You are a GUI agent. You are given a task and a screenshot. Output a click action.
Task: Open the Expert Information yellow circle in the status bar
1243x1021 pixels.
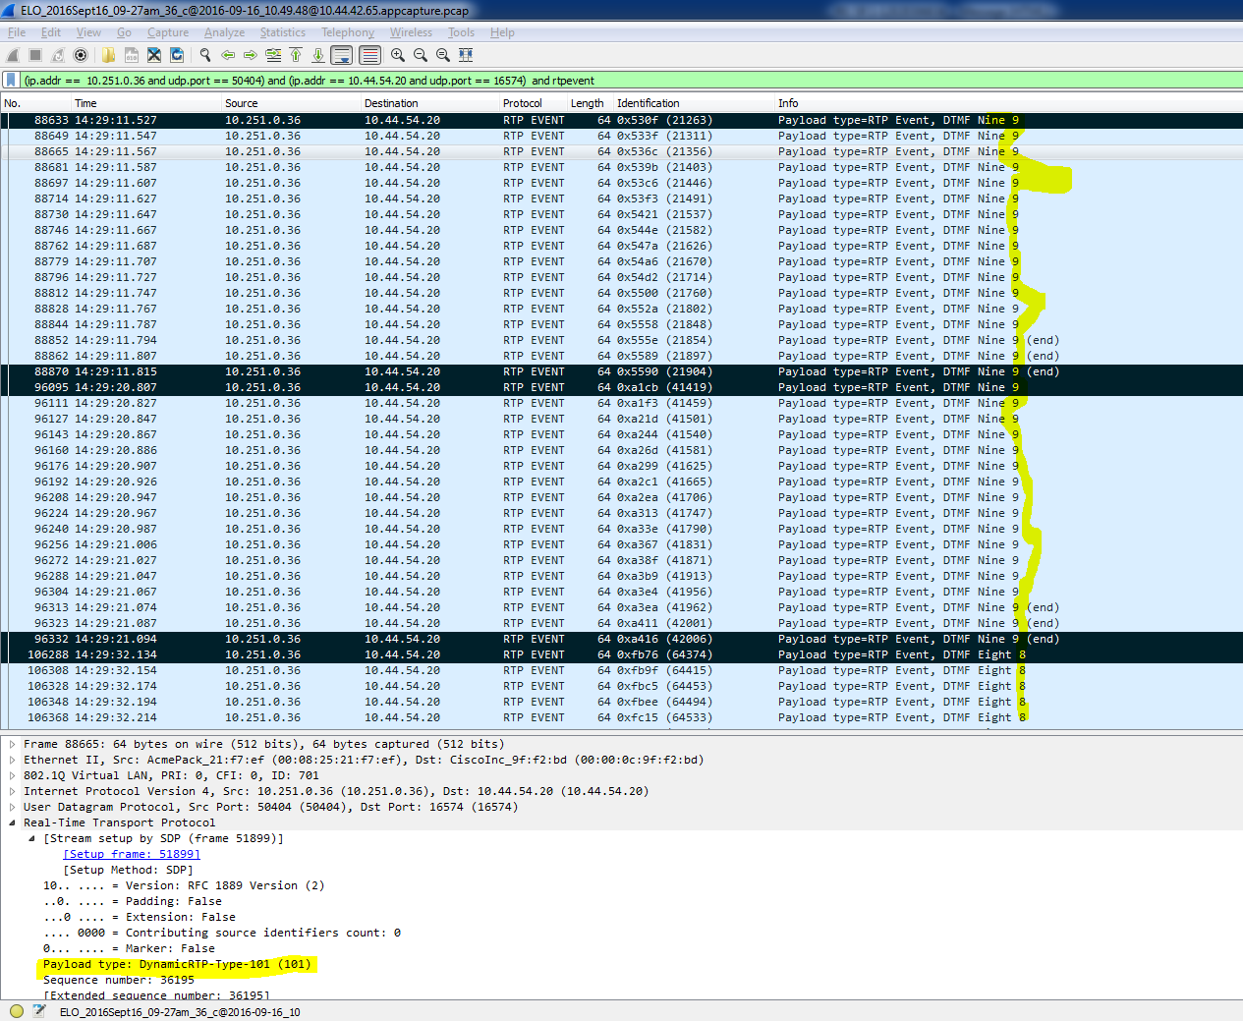click(x=16, y=1011)
